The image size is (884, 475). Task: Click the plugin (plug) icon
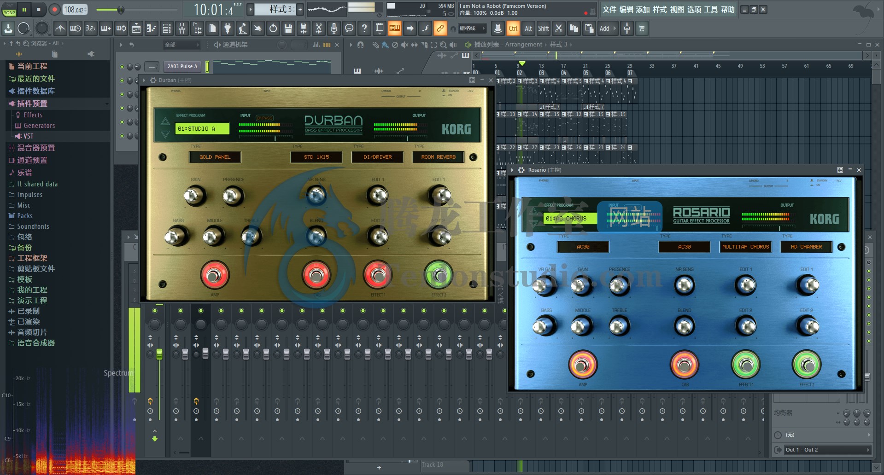pos(228,29)
